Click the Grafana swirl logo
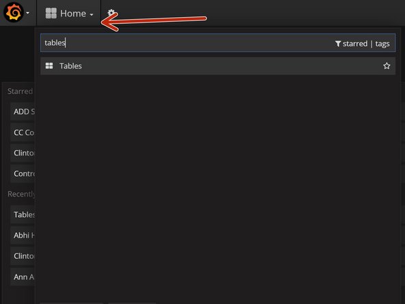Viewport: 405px width, 304px height. pyautogui.click(x=14, y=12)
